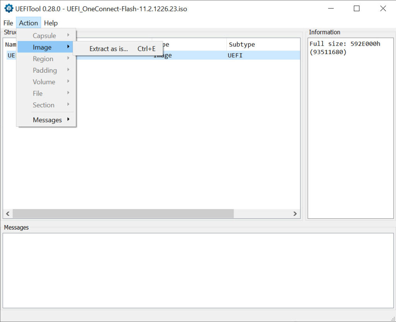Screen dimensions: 396x322
Task: Click the Full size value in Information panel
Action: [x=345, y=48]
